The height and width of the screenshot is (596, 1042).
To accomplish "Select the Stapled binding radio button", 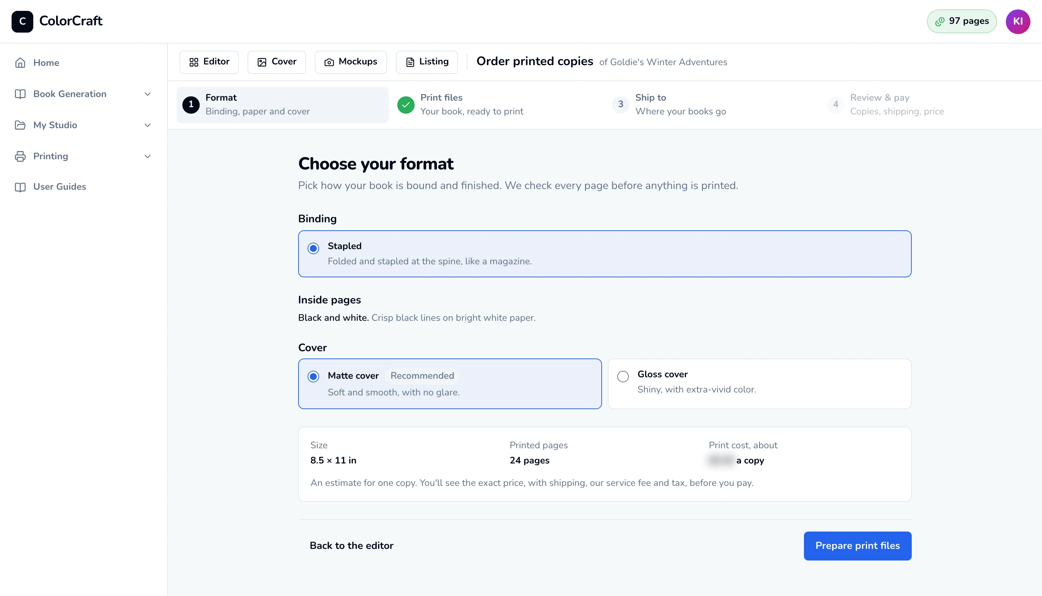I will click(x=313, y=248).
